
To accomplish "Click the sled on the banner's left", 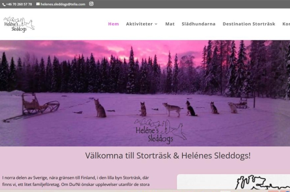I will click(31, 108).
